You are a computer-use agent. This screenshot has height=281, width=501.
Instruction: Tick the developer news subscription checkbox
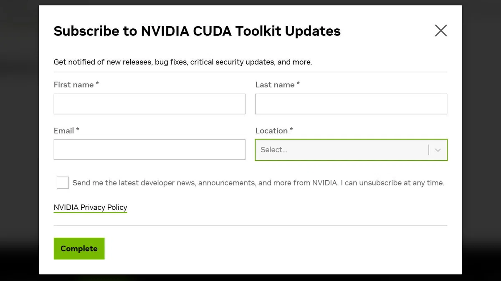tap(63, 182)
